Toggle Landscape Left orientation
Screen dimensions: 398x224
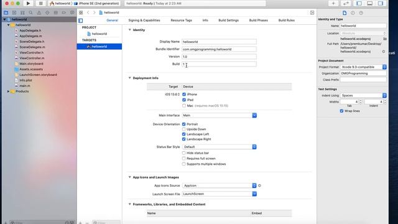pyautogui.click(x=184, y=134)
